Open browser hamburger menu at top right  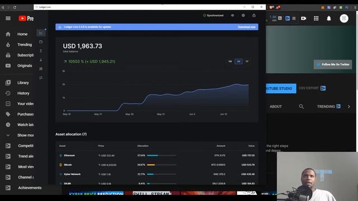point(355,7)
